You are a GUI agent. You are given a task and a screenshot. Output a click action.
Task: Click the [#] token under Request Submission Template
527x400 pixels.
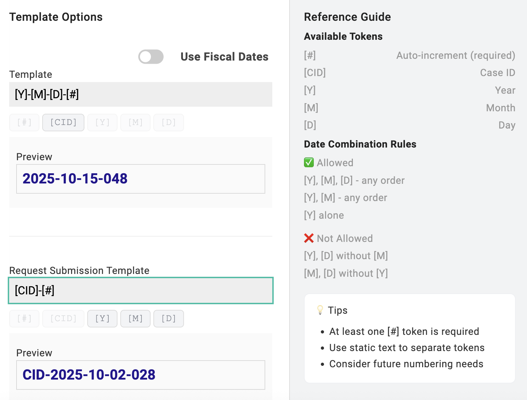[24, 319]
